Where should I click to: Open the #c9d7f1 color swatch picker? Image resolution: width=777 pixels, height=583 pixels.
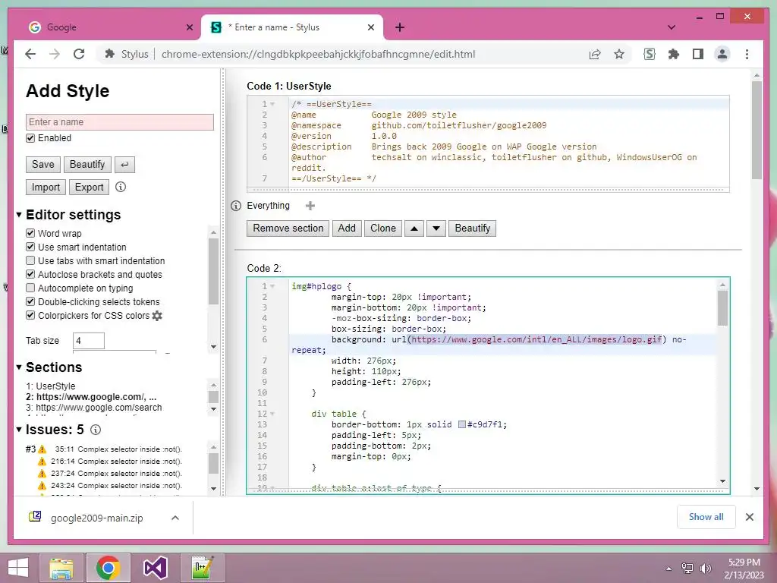click(x=462, y=424)
